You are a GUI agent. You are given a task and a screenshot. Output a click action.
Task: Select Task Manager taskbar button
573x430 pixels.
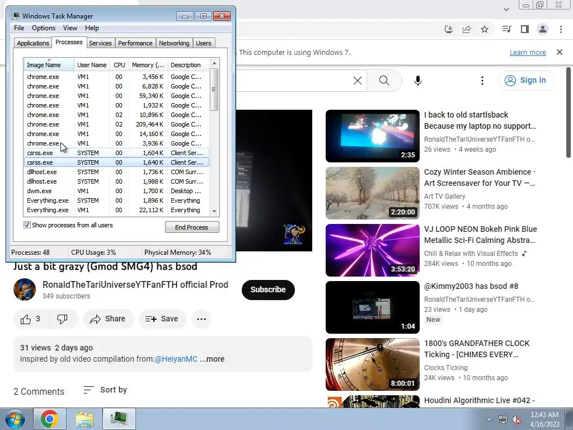[x=119, y=419]
